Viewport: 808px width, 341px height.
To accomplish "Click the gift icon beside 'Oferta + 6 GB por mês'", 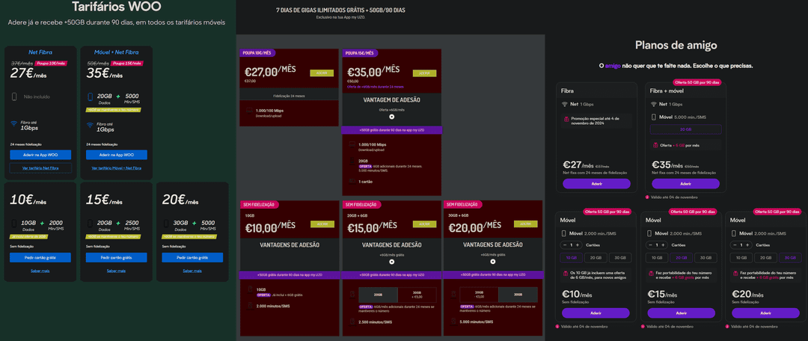I will (655, 145).
